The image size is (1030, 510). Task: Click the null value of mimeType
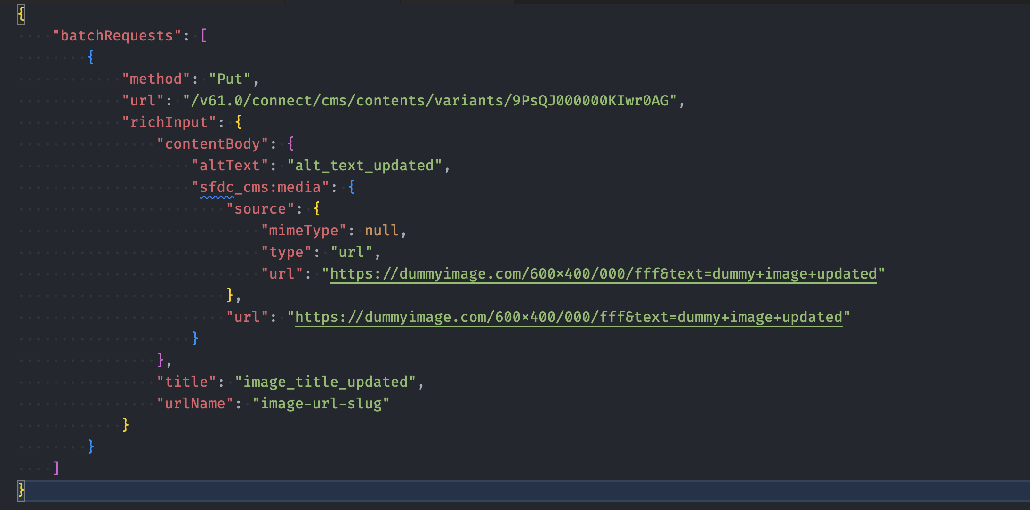coord(381,231)
